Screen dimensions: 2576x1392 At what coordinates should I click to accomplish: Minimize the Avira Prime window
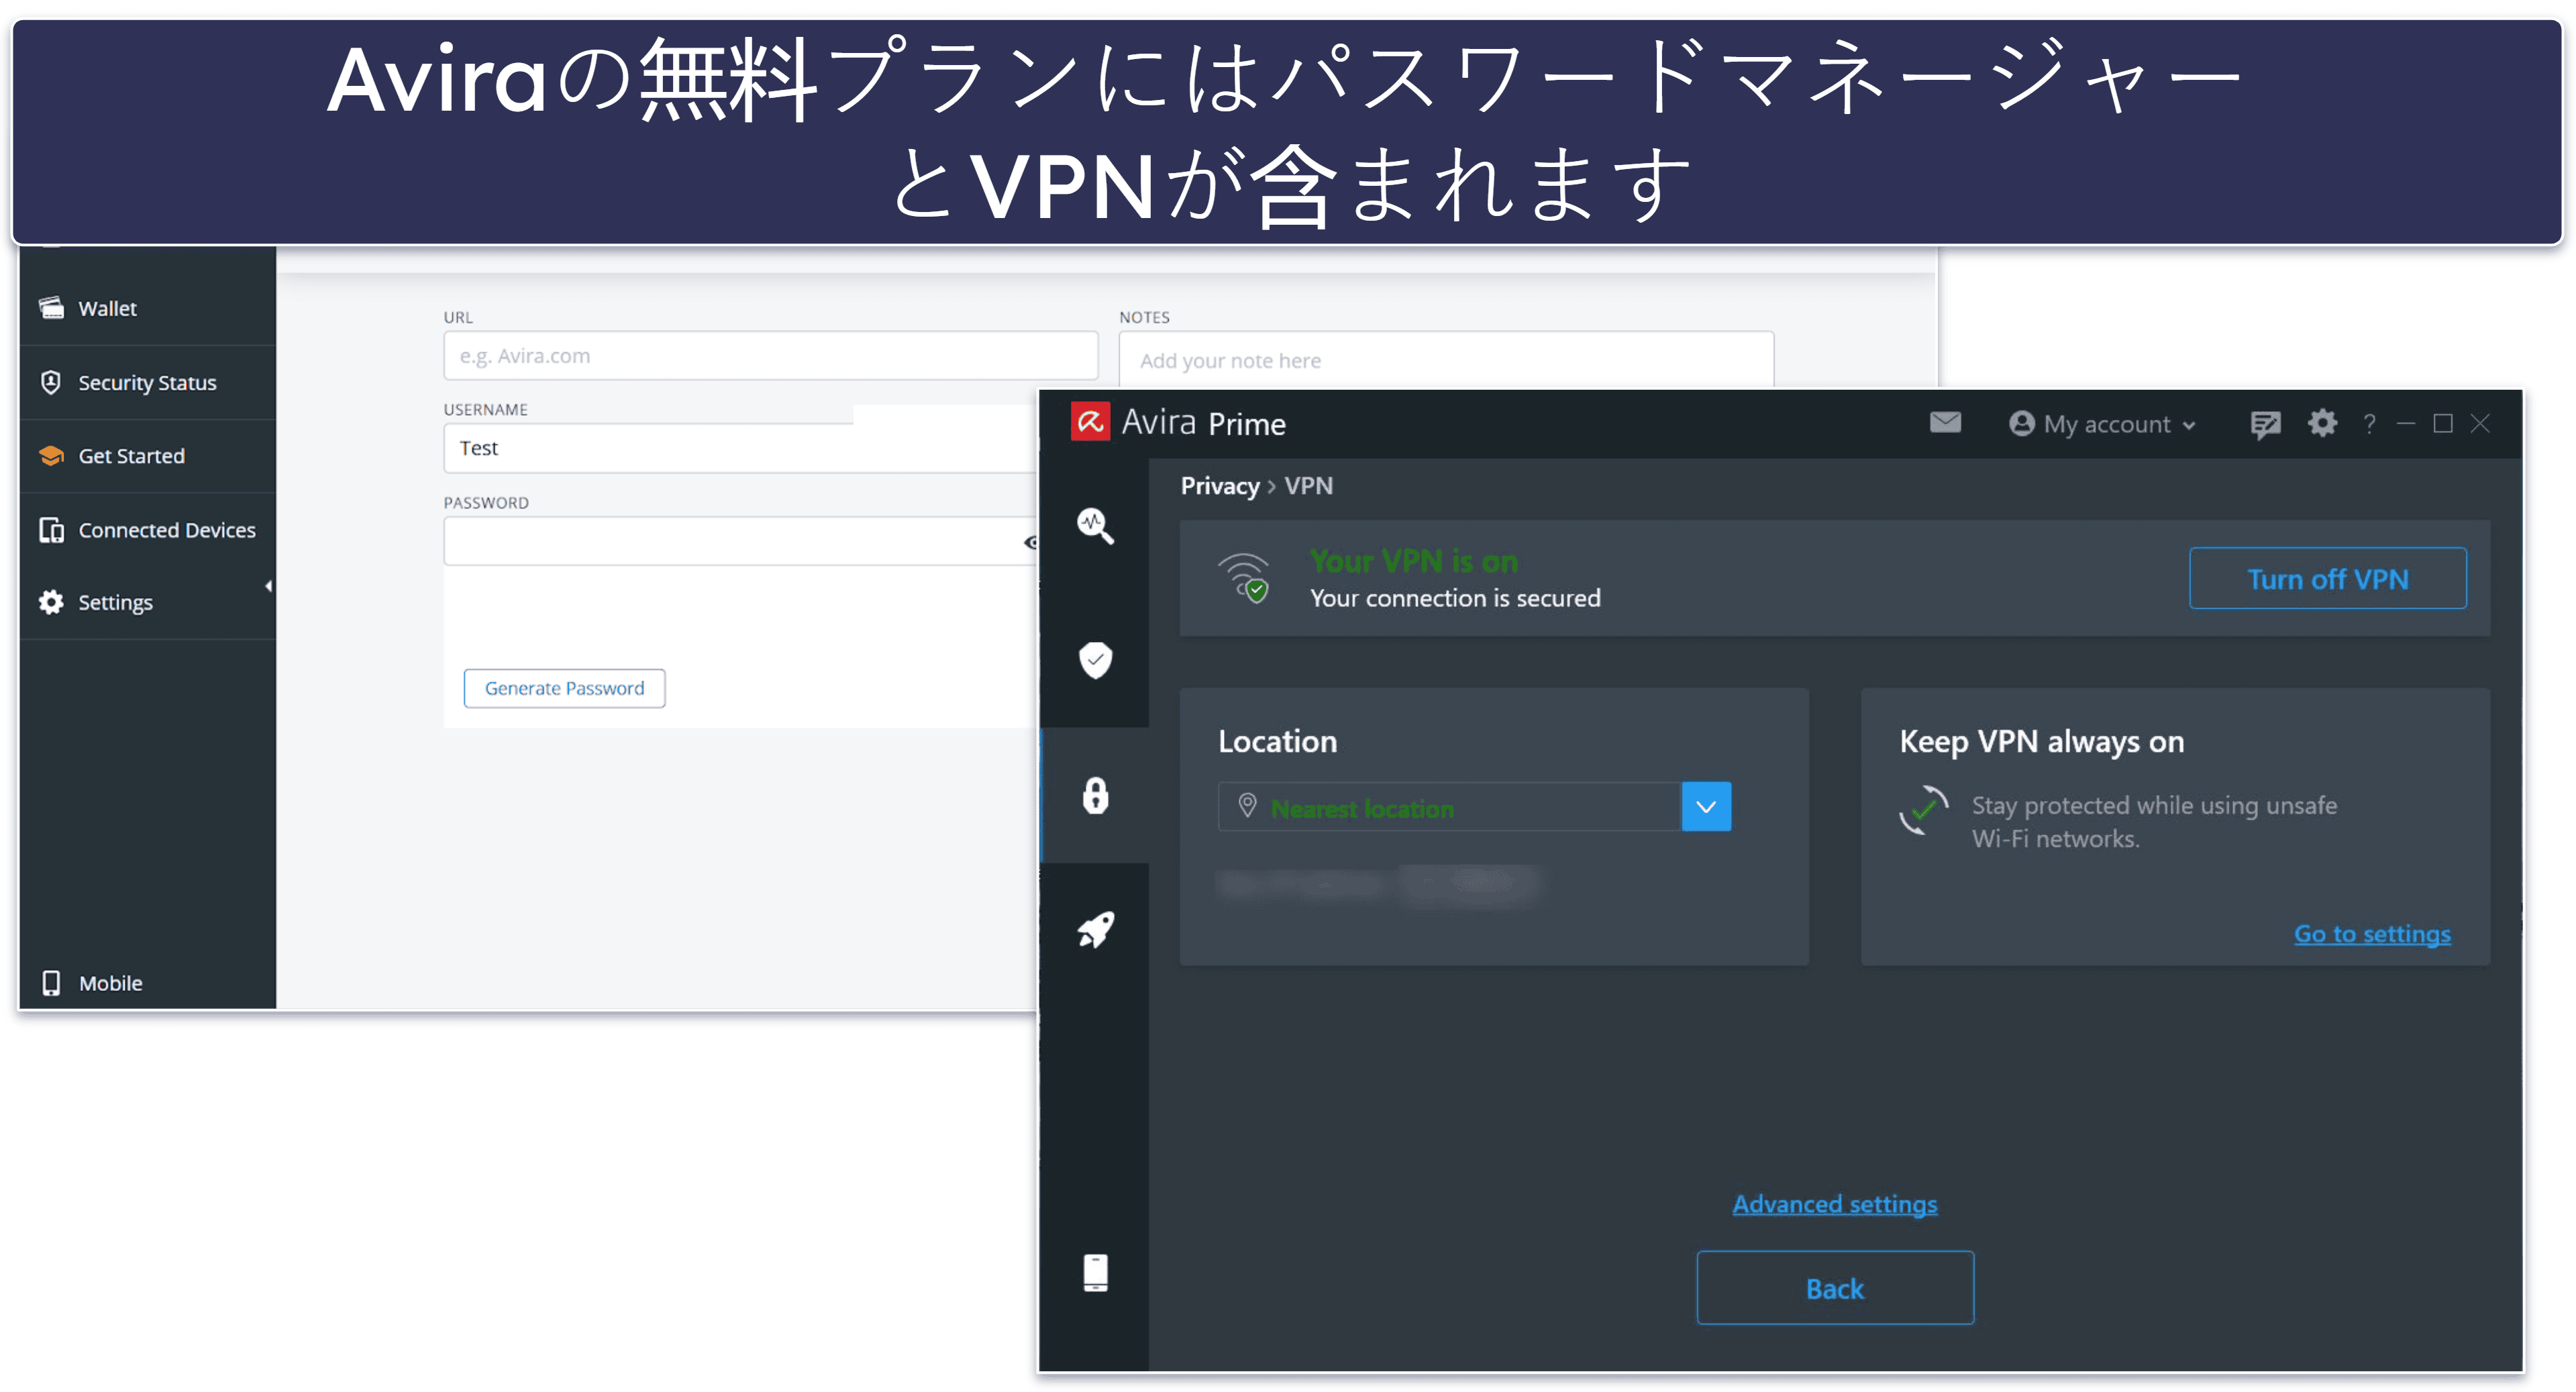click(x=2406, y=424)
